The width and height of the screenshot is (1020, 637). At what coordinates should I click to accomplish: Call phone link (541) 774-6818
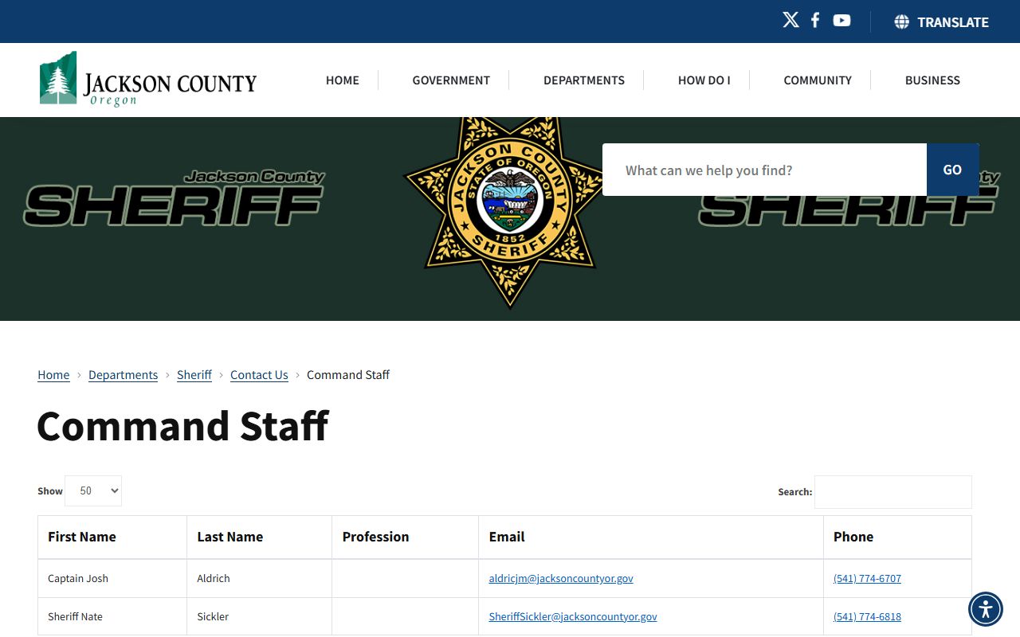tap(867, 617)
